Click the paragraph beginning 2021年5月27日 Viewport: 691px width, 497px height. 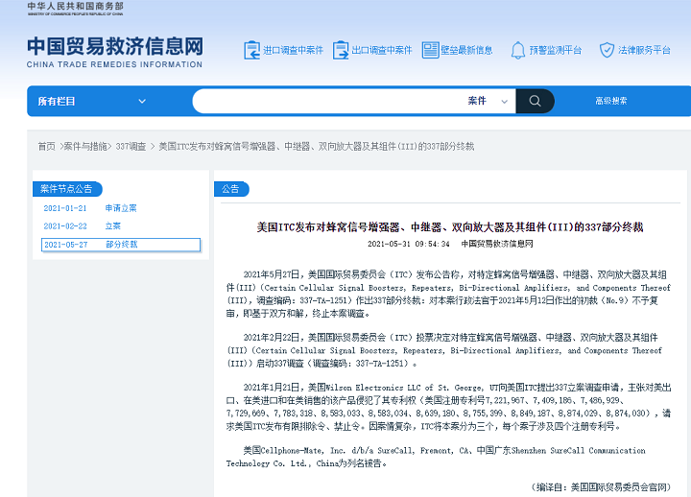click(448, 294)
